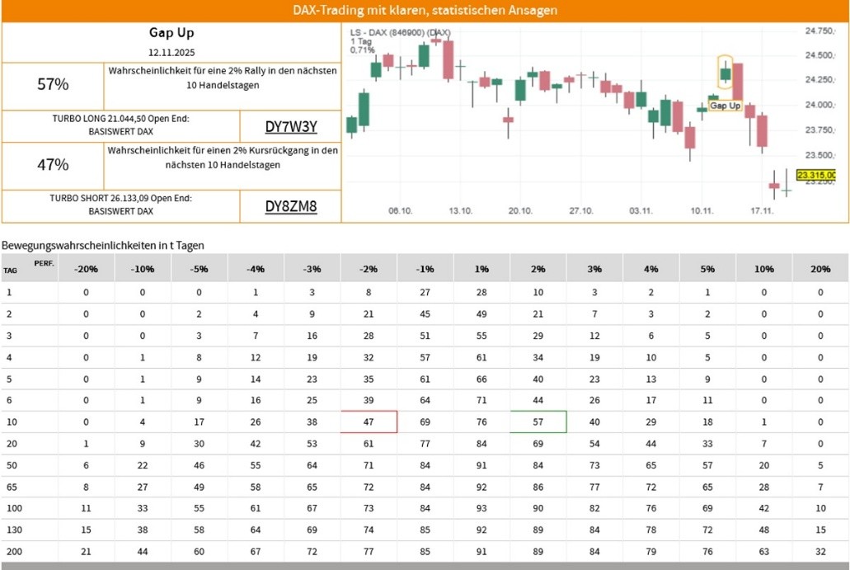This screenshot has width=850, height=570.
Task: Select the circled green Gap Up candle
Action: [725, 74]
